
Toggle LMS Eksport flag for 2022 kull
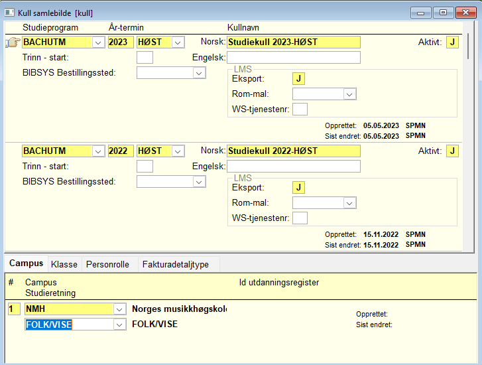(x=298, y=187)
